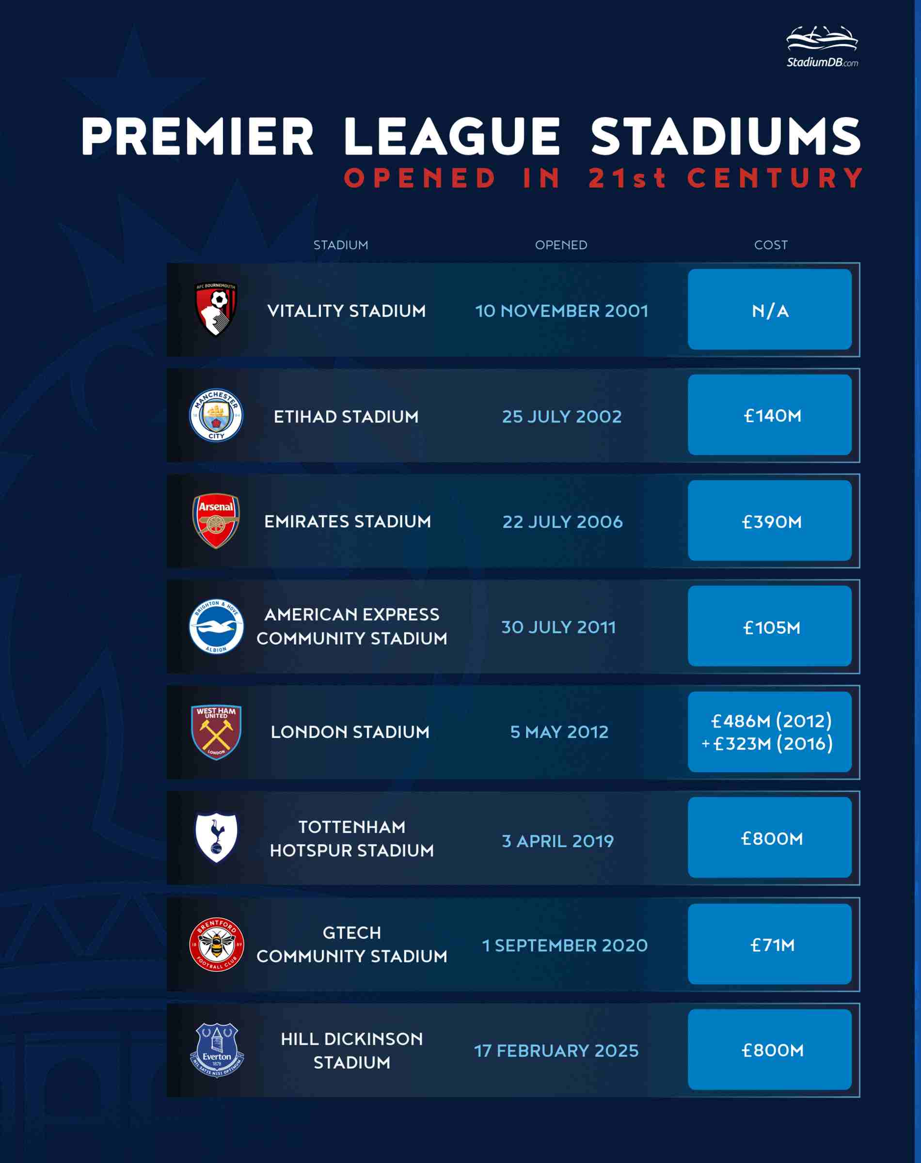Click the Hill Dickinson Stadium name
Screen dimensions: 921x1163
click(x=351, y=1051)
